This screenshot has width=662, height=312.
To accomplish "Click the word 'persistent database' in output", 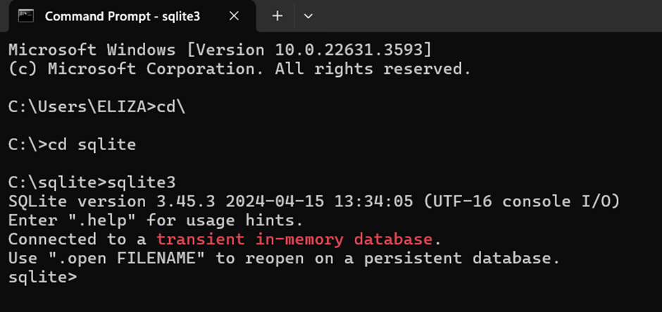I will [462, 258].
